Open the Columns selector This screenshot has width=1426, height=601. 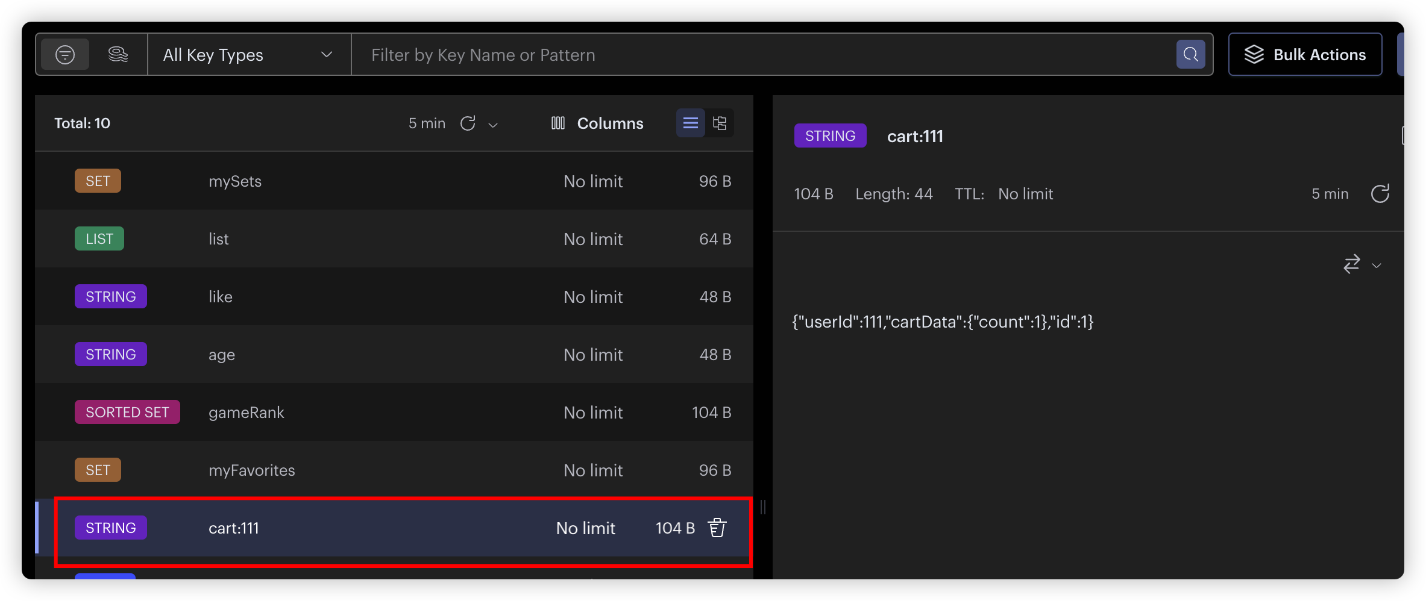coord(597,123)
